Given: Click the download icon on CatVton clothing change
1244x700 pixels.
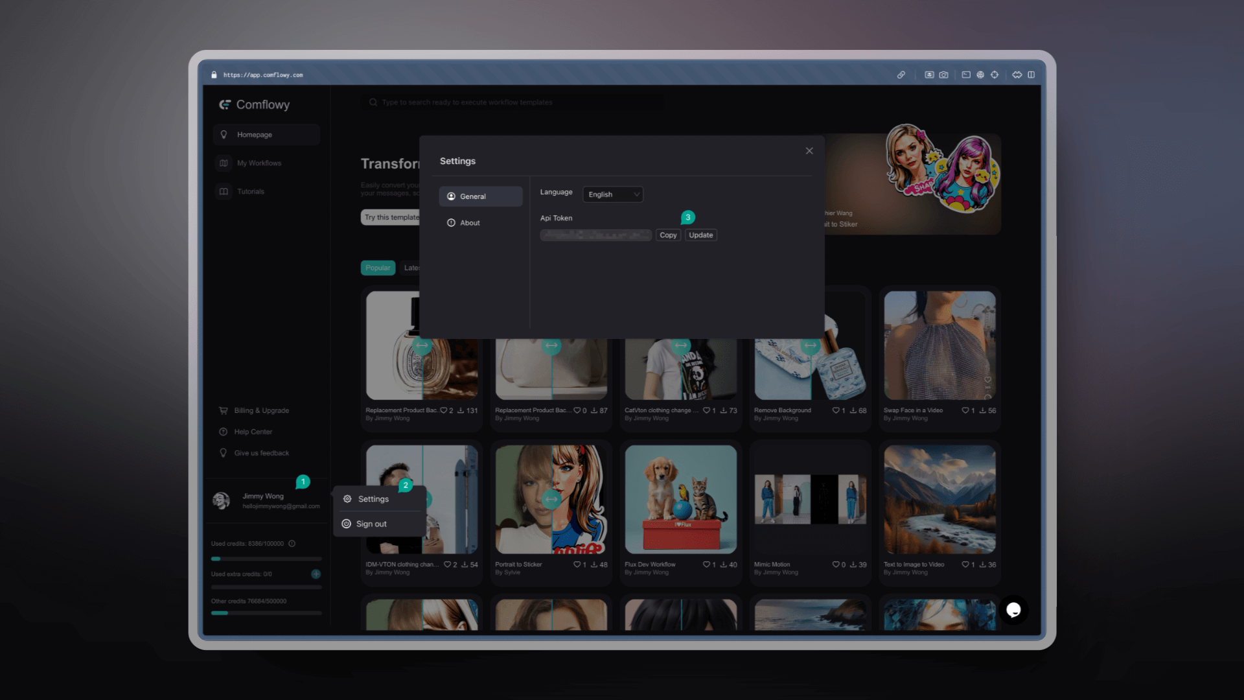Looking at the screenshot, I should click(x=724, y=411).
